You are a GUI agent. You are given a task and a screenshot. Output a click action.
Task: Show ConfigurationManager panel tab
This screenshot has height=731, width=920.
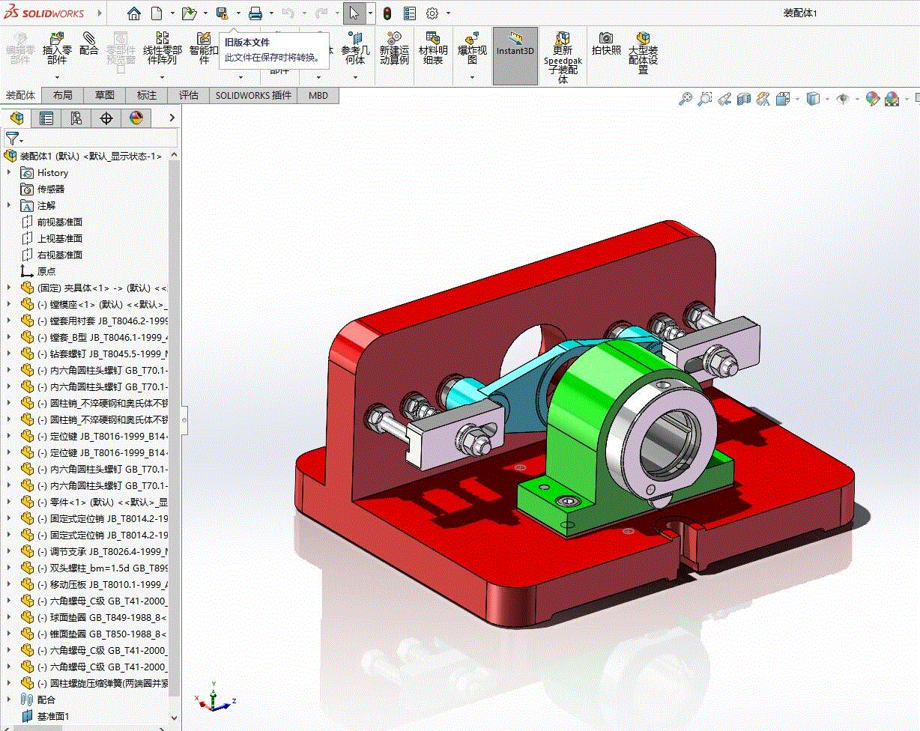(76, 118)
